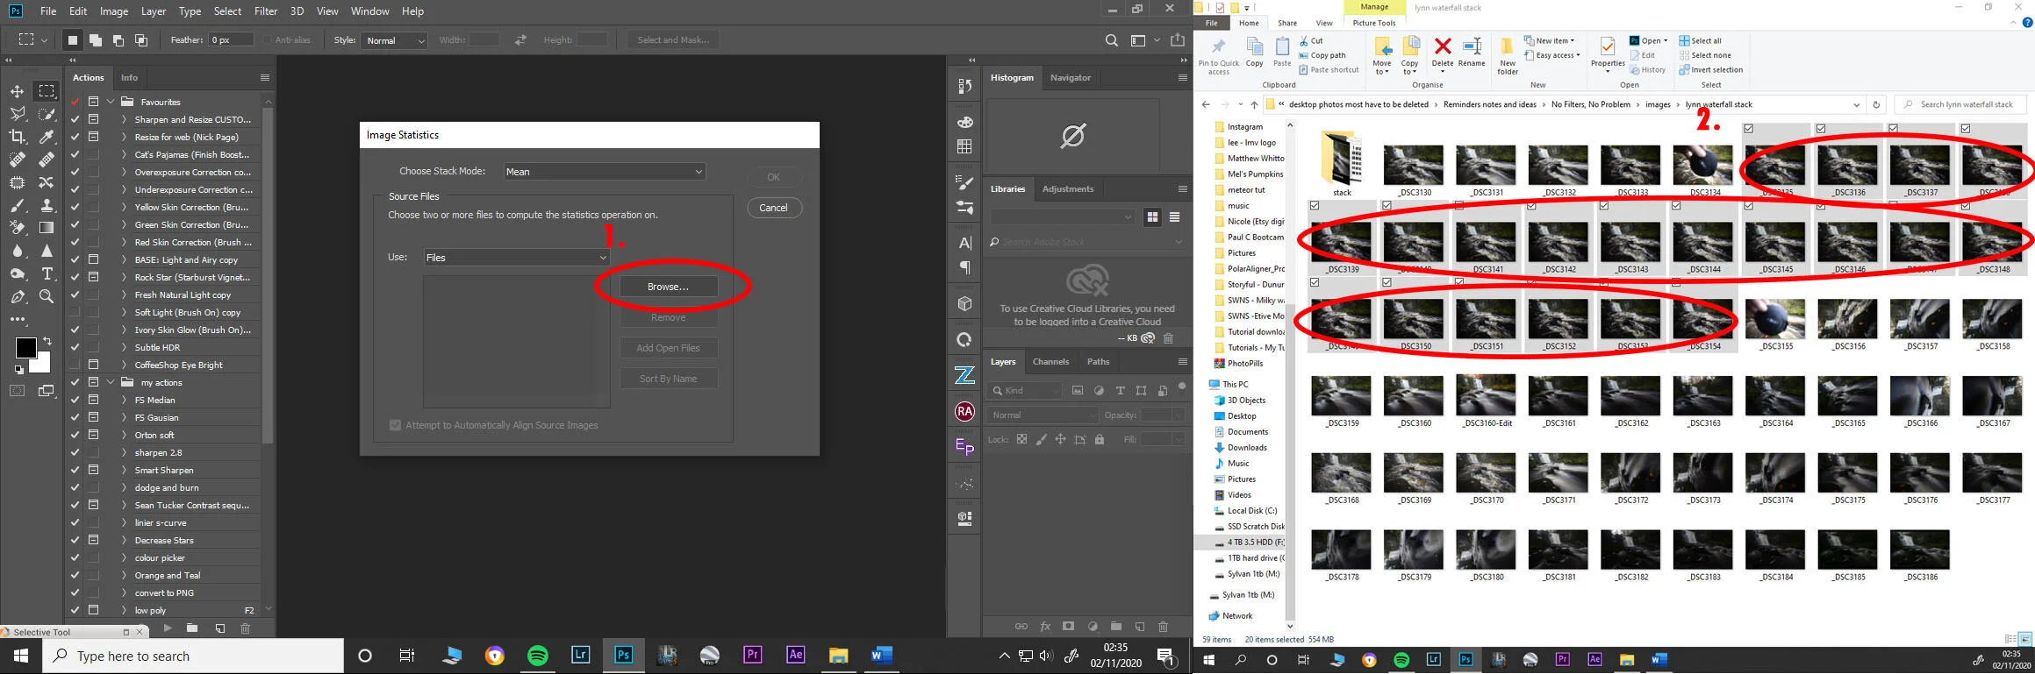The width and height of the screenshot is (2035, 674).
Task: Switch to the Channels tab
Action: (x=1050, y=361)
